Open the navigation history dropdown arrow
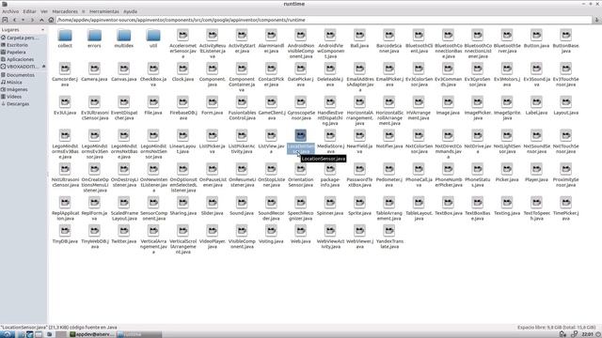This screenshot has height=338, width=602. 23,20
